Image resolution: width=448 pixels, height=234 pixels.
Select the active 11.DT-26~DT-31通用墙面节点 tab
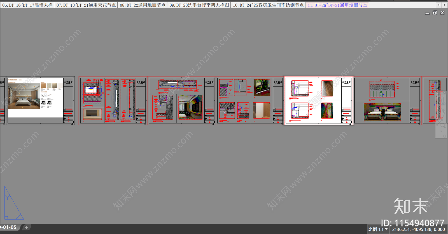click(x=337, y=5)
